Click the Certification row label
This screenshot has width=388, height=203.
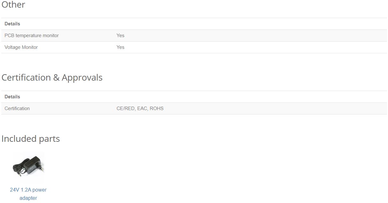pos(17,108)
